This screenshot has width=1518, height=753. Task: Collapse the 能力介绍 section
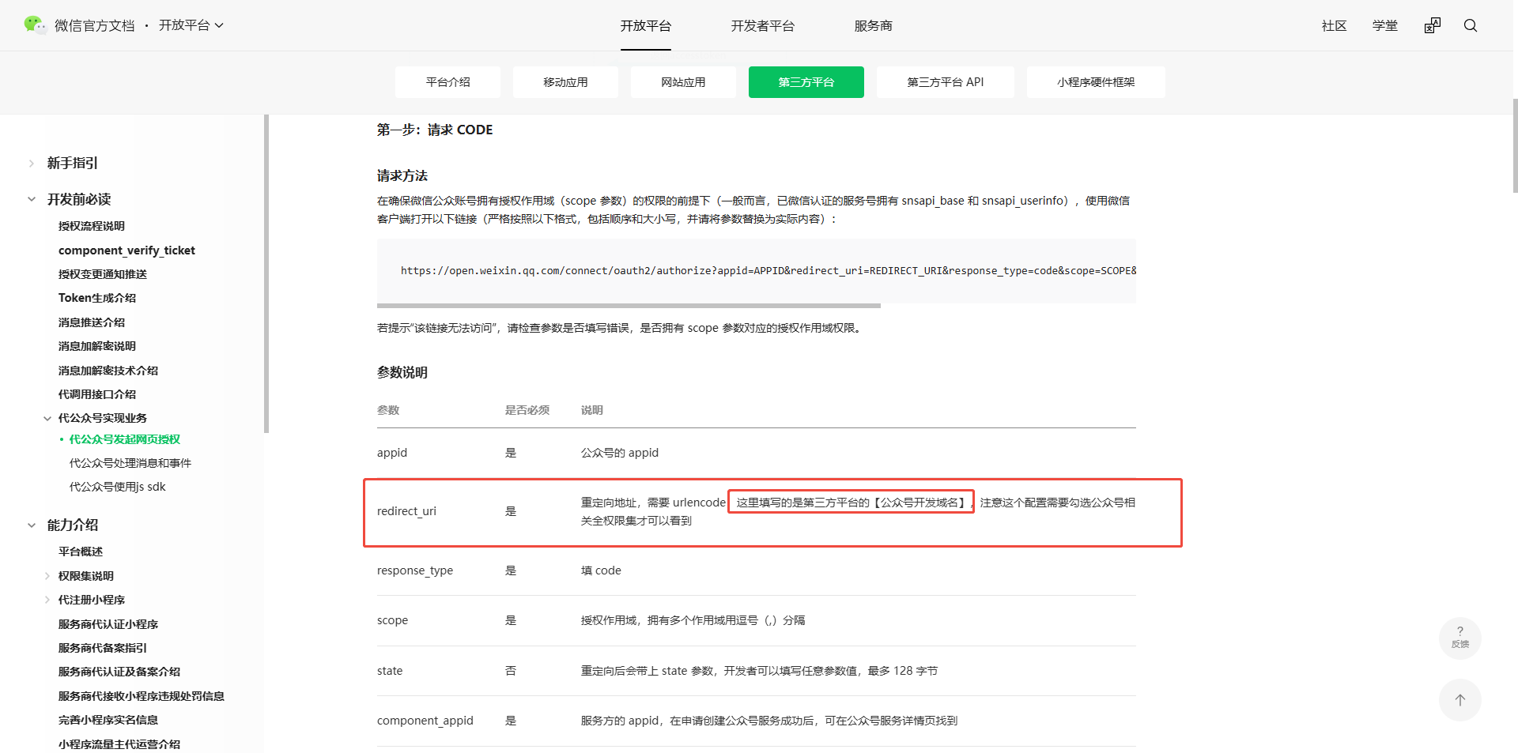(32, 525)
